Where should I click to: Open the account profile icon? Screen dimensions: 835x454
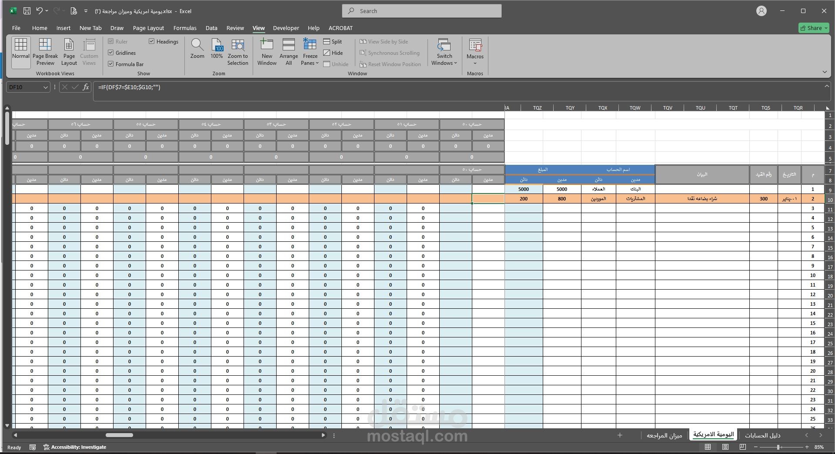(x=761, y=11)
